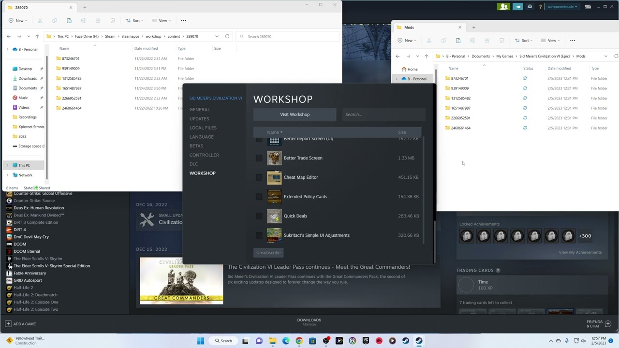
Task: Click the Extended Policy Cards mod icon
Action: pyautogui.click(x=274, y=197)
